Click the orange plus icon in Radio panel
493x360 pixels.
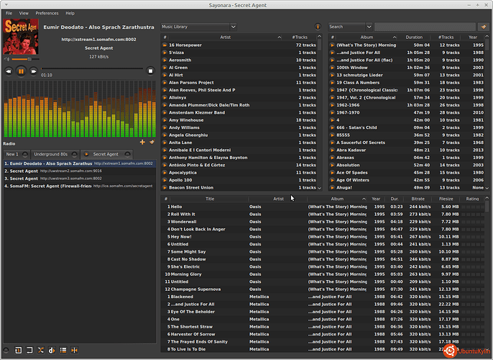142,143
